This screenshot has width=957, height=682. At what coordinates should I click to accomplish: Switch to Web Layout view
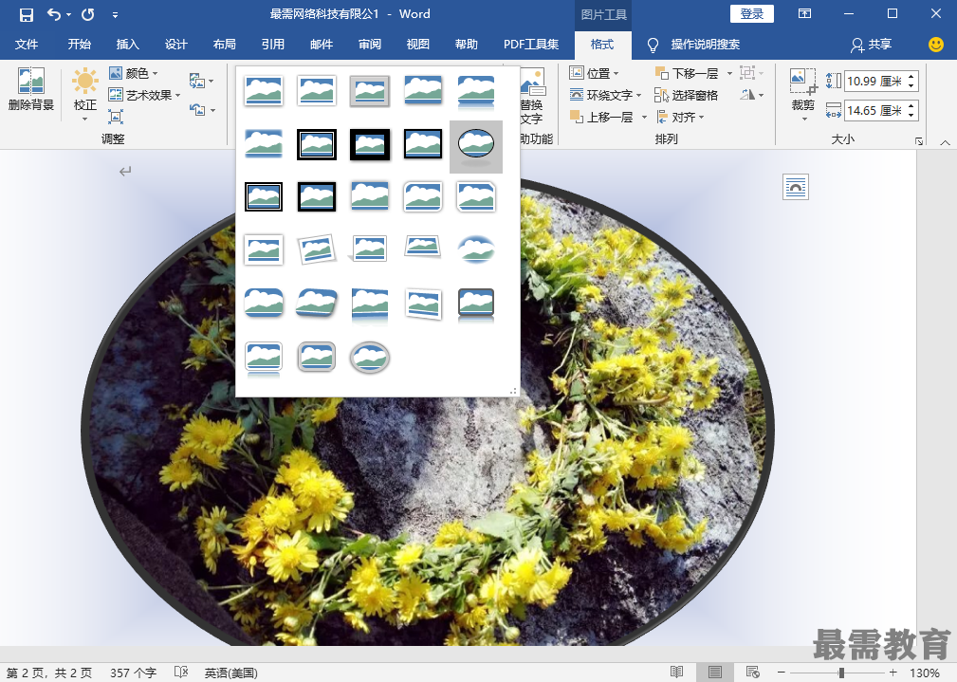[752, 673]
